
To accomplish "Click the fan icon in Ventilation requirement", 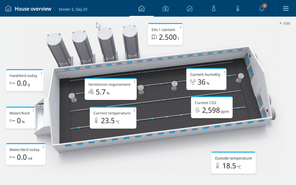I will tap(91, 92).
